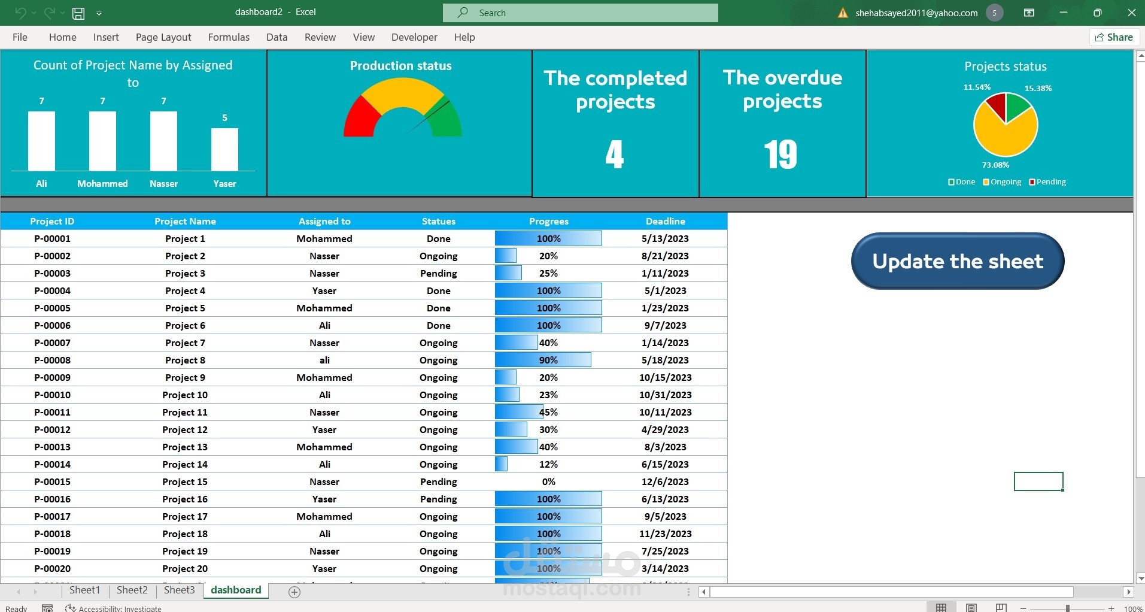Viewport: 1145px width, 612px height.
Task: Select the 10/31/2023 deadline cell
Action: coord(666,395)
